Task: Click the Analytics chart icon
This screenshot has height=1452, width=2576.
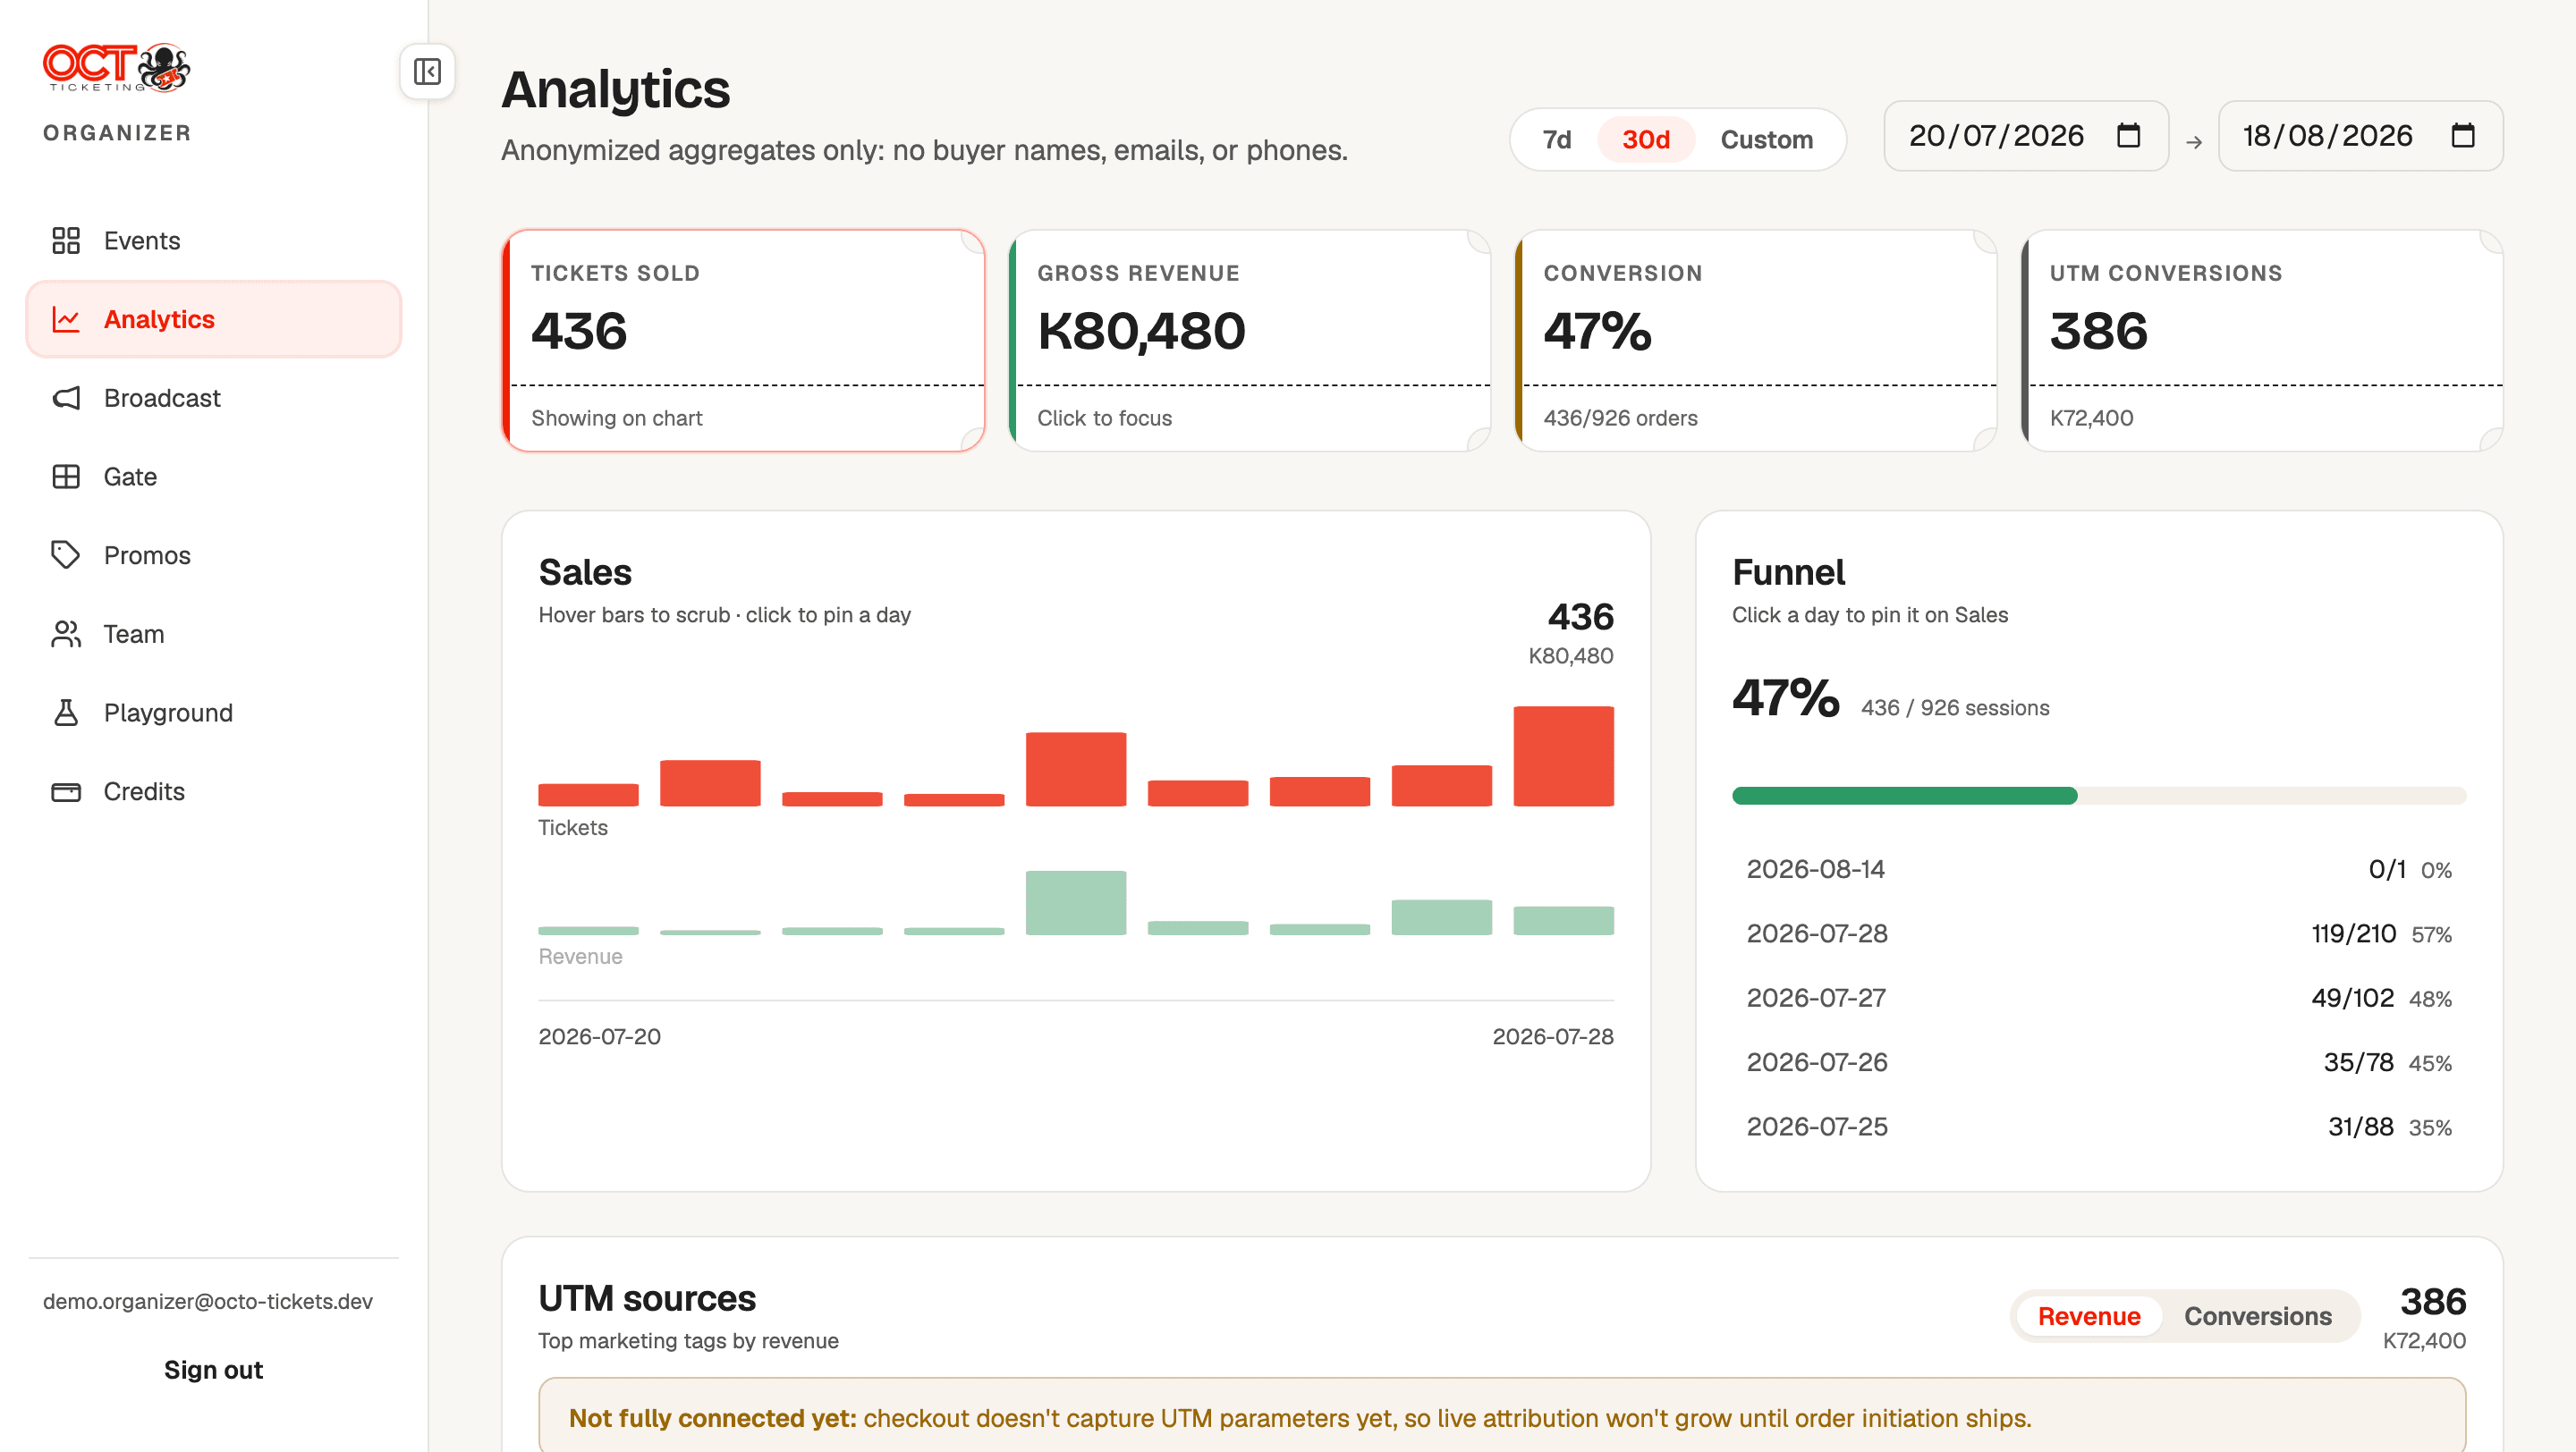Action: pos(66,320)
